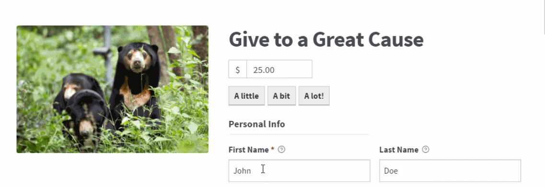Viewport: 545px width, 187px height.
Task: Click the "Give to a Great Cause" heading
Action: tap(326, 40)
